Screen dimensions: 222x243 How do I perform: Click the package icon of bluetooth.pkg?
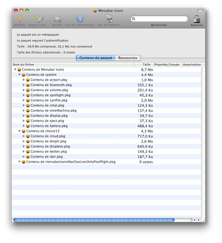[x=28, y=85]
